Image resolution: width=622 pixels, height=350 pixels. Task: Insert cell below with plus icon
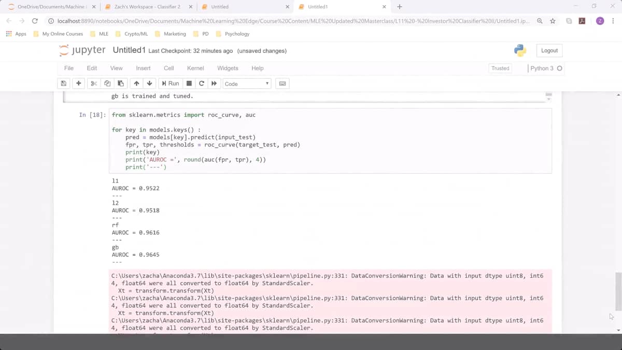[79, 83]
